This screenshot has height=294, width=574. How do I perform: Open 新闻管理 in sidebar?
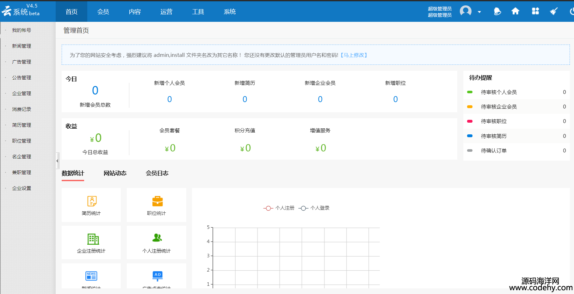click(x=22, y=46)
